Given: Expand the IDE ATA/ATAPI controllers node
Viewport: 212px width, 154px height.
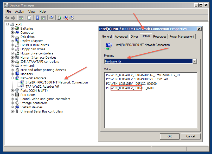Looking at the screenshot, I should click(x=12, y=61).
